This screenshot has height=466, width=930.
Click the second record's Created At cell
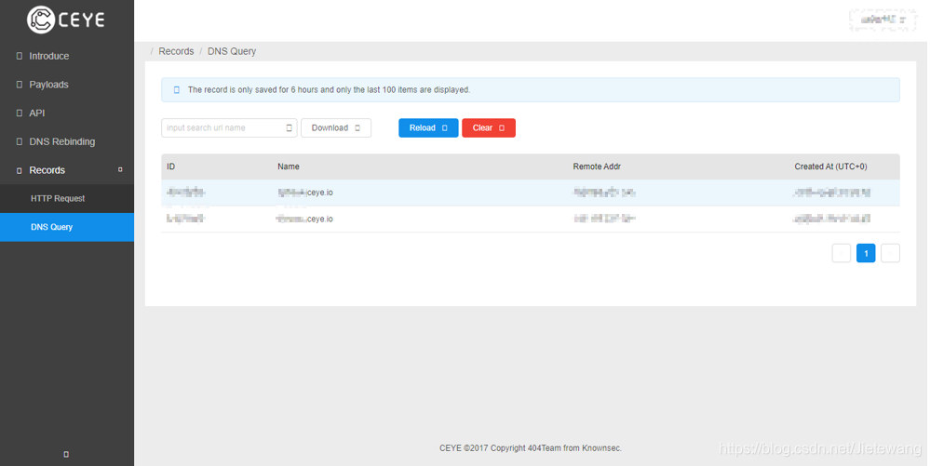tap(831, 219)
